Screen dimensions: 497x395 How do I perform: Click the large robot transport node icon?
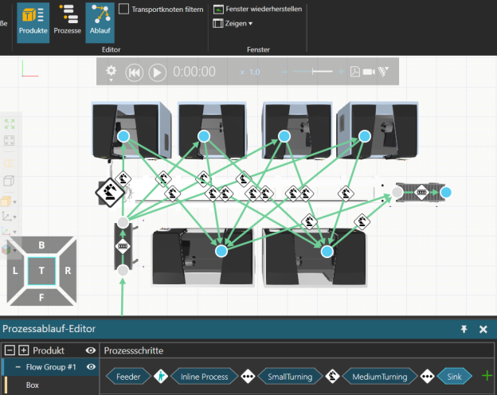coord(110,192)
